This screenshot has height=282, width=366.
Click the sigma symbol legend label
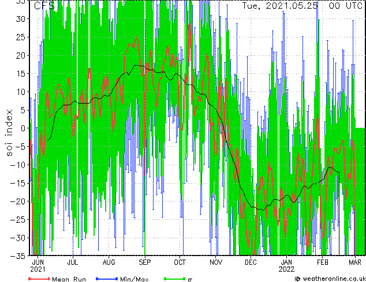click(191, 280)
